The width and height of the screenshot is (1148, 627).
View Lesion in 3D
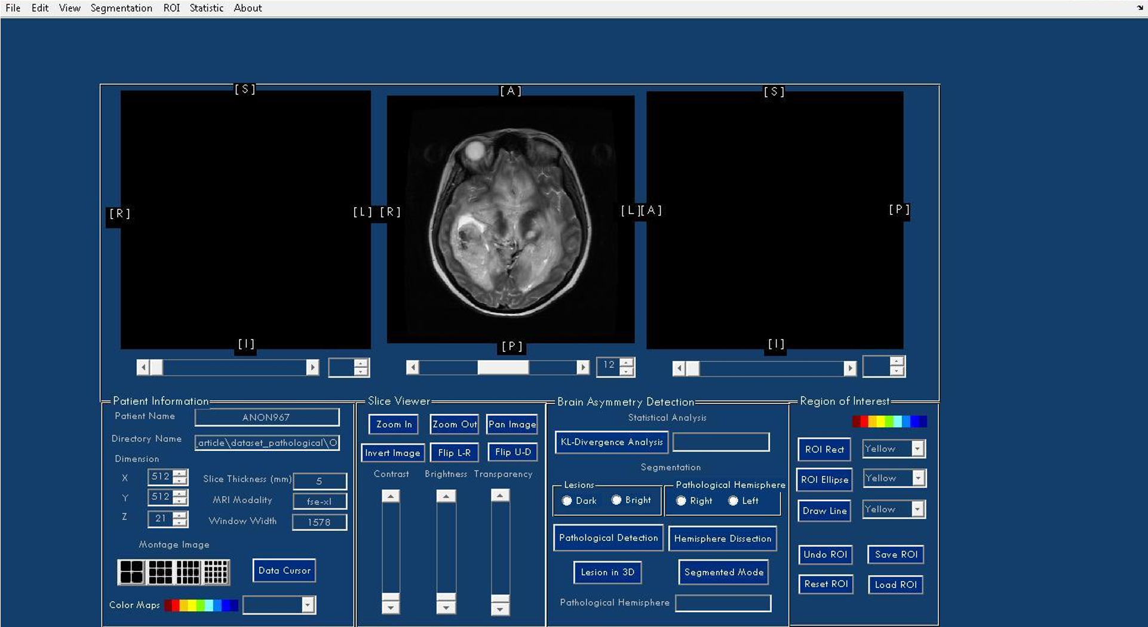click(607, 572)
